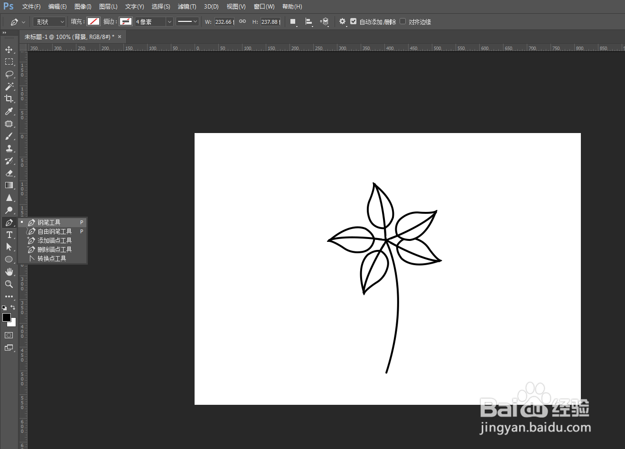The image size is (625, 449).
Task: Link width and height chain icon
Action: point(243,21)
